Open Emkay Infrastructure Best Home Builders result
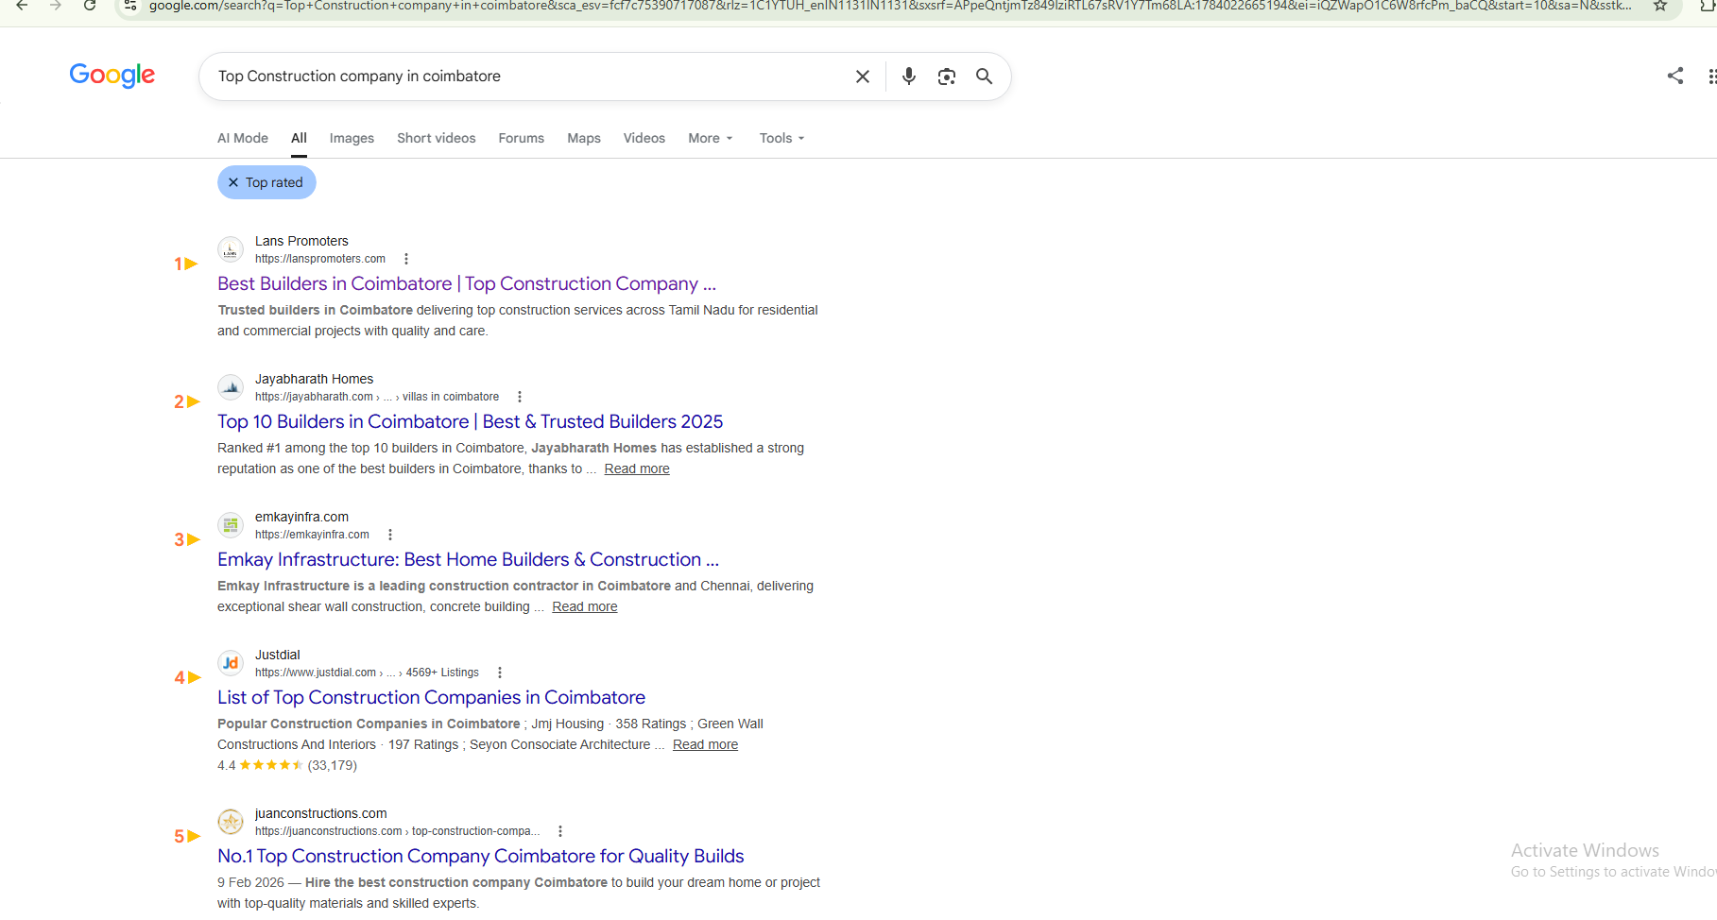The width and height of the screenshot is (1717, 920). pyautogui.click(x=469, y=559)
